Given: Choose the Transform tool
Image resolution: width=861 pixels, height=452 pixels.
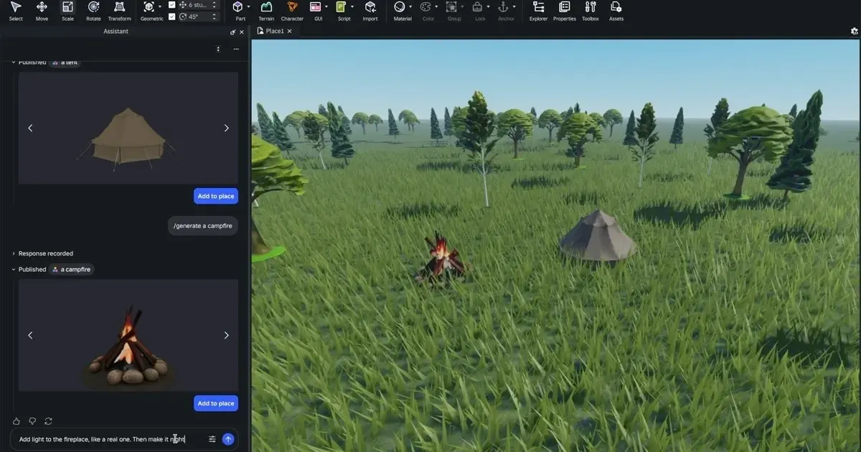Looking at the screenshot, I should (x=119, y=11).
